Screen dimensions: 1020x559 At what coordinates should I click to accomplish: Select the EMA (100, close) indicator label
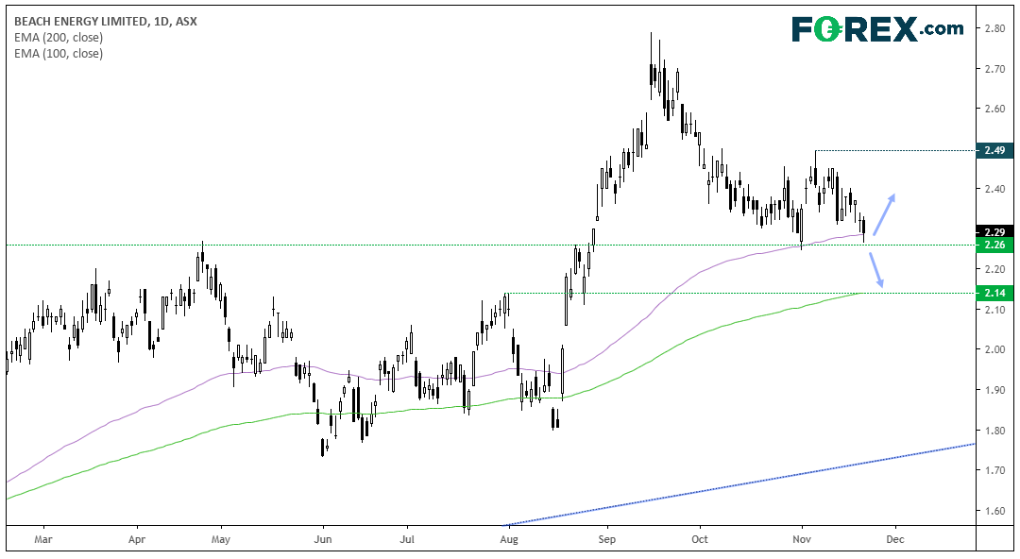[59, 54]
